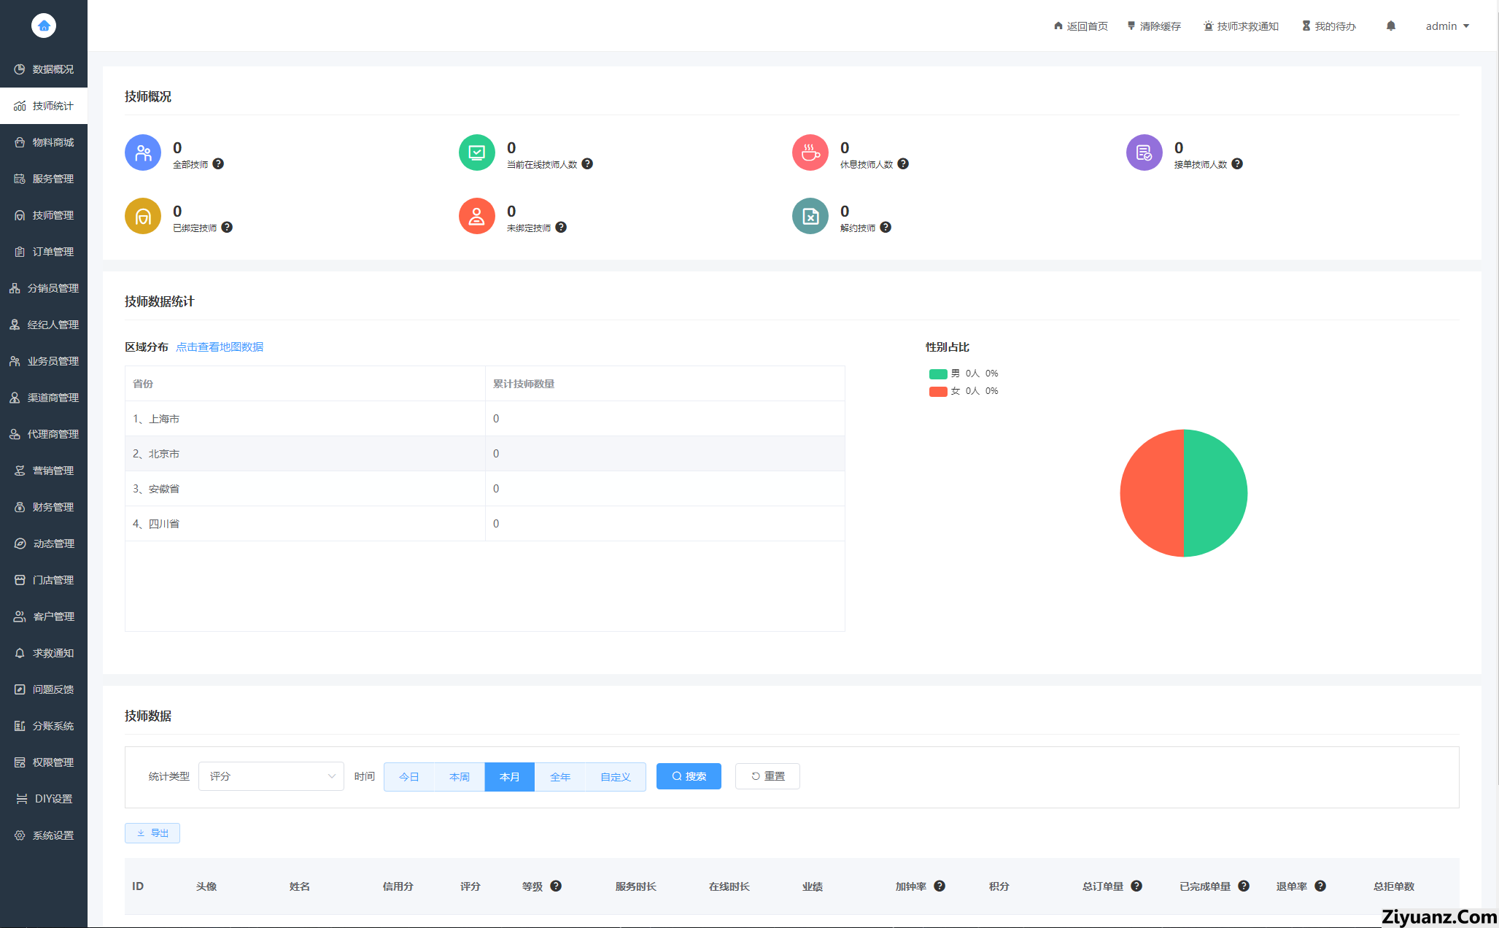Click the notification bell icon
This screenshot has width=1499, height=928.
(x=1390, y=26)
